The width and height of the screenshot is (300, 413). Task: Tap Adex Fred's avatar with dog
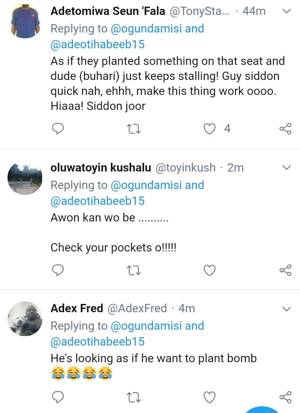[25, 319]
